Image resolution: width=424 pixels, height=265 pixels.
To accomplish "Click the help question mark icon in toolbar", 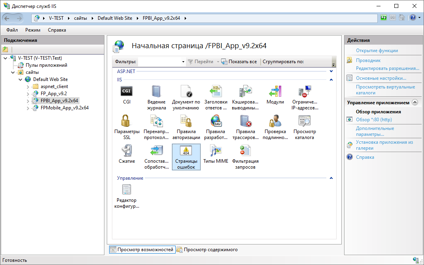I will click(413, 18).
